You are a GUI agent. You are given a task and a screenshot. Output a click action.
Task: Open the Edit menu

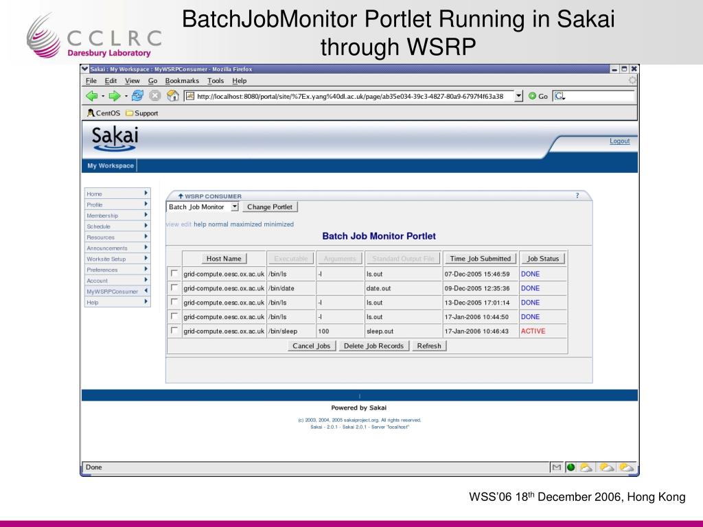(x=111, y=81)
